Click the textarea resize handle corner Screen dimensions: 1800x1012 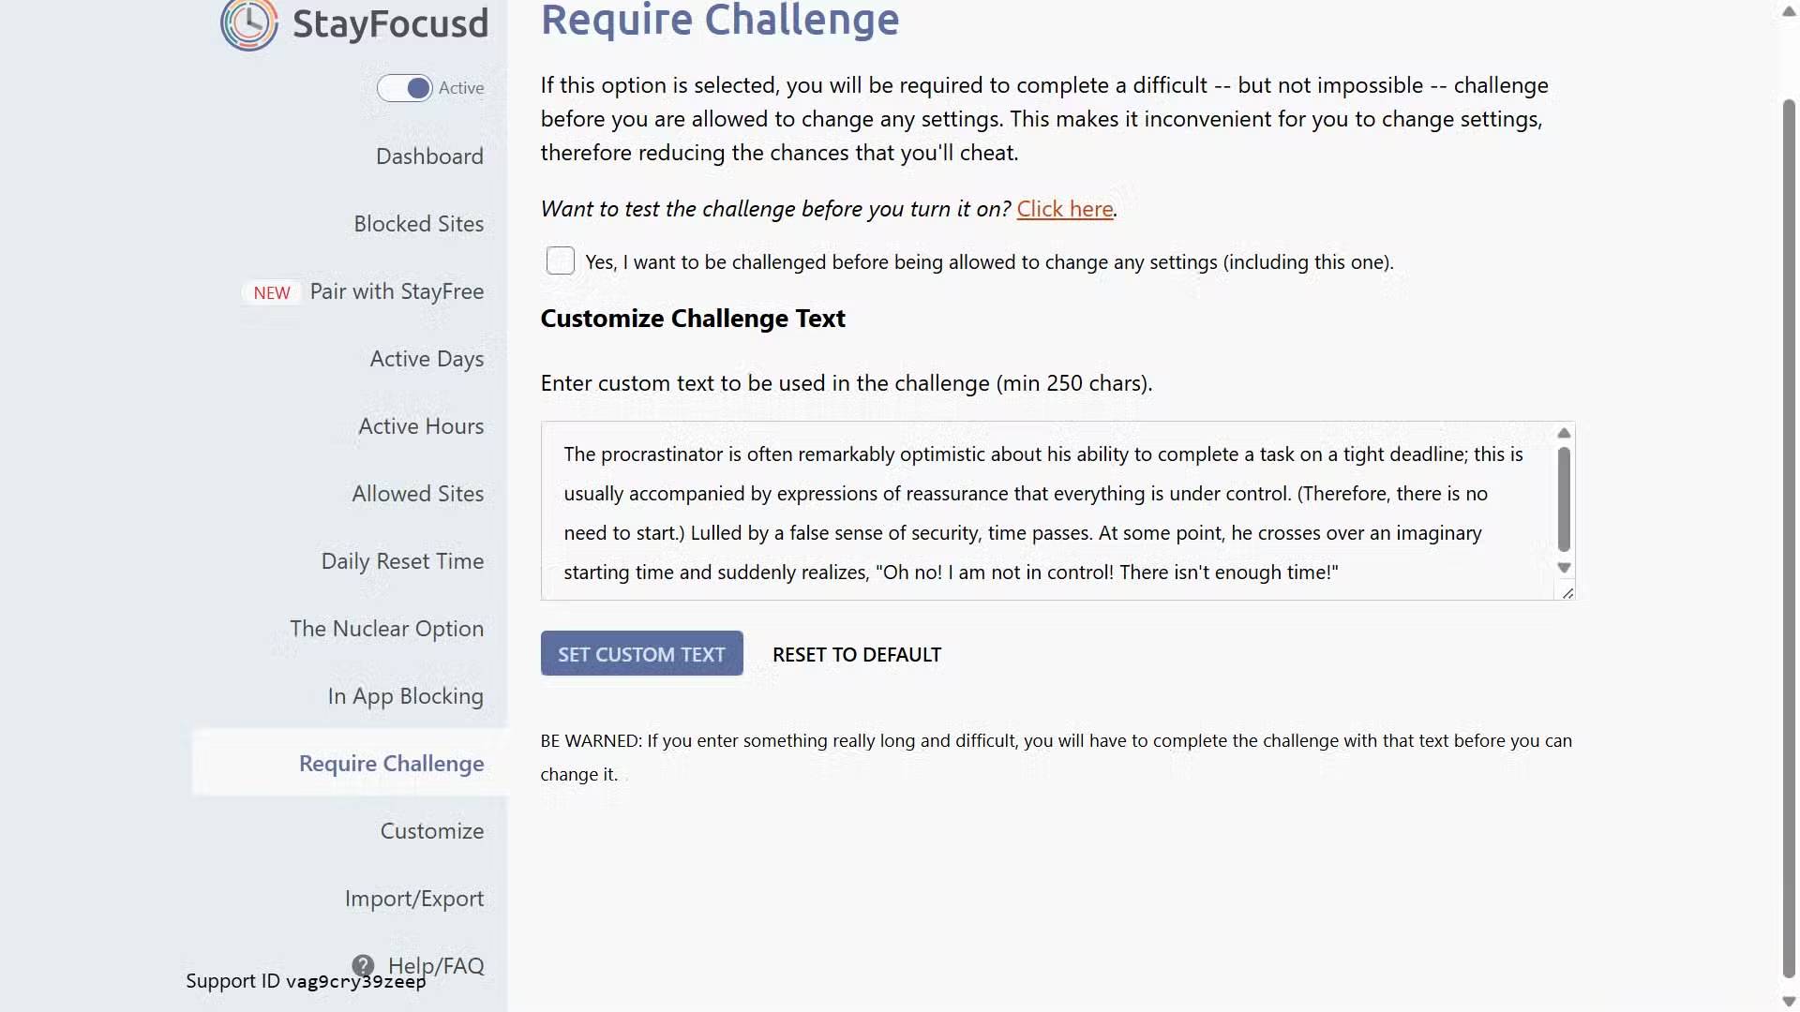1567,593
